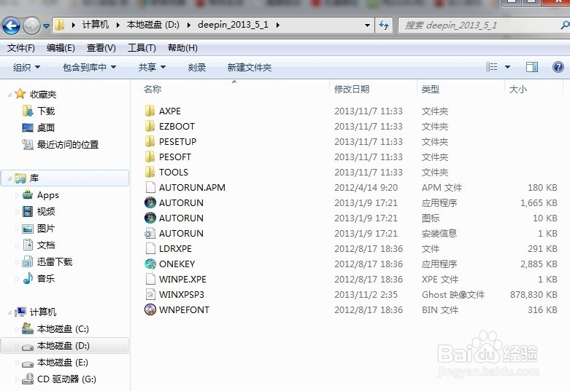Open the Apps library
The image size is (570, 391).
[x=48, y=195]
